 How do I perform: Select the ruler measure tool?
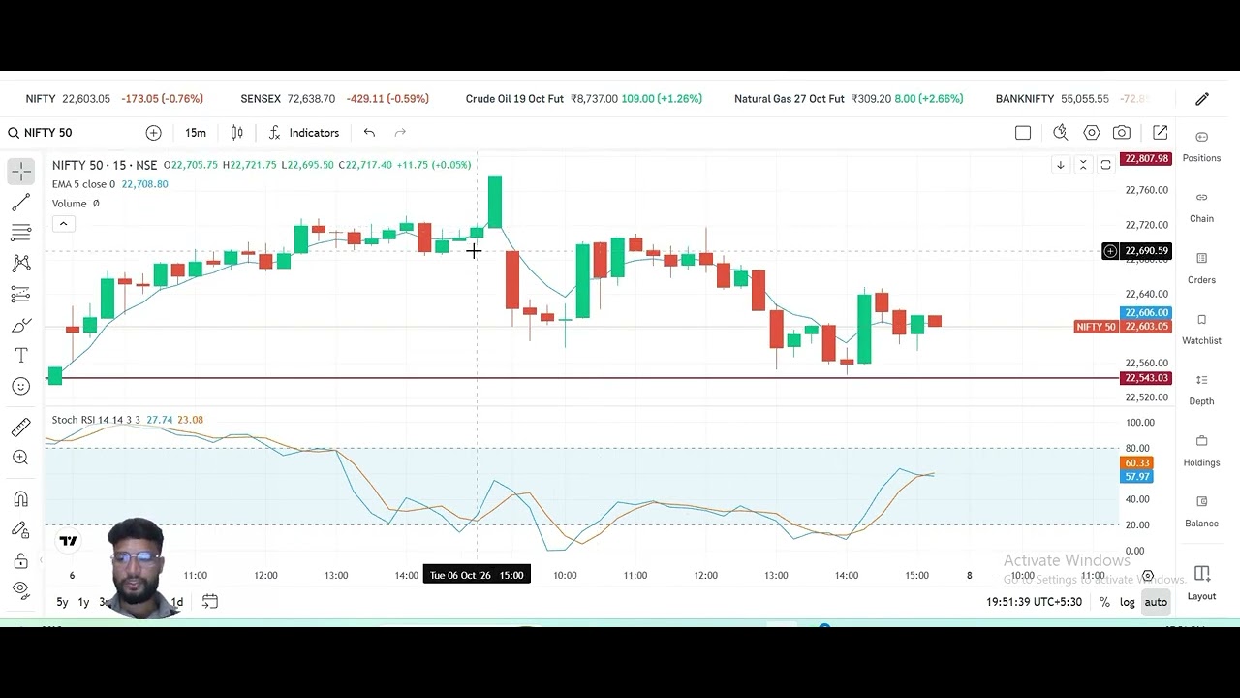21,427
